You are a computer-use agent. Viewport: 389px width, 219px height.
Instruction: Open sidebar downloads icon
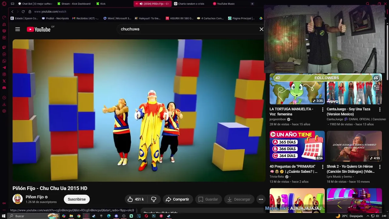tap(4, 104)
